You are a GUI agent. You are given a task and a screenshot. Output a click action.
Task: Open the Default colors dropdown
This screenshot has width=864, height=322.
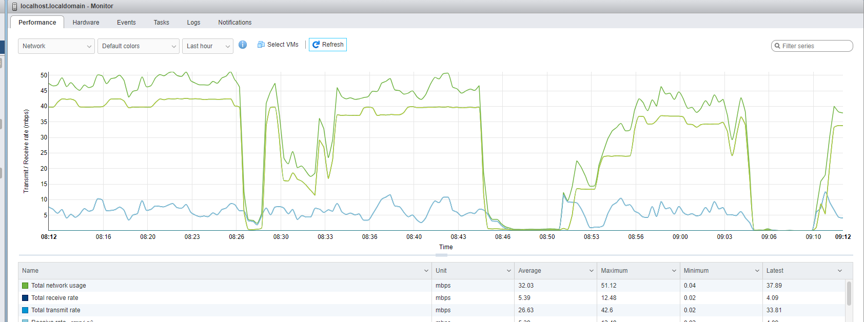[x=139, y=46]
